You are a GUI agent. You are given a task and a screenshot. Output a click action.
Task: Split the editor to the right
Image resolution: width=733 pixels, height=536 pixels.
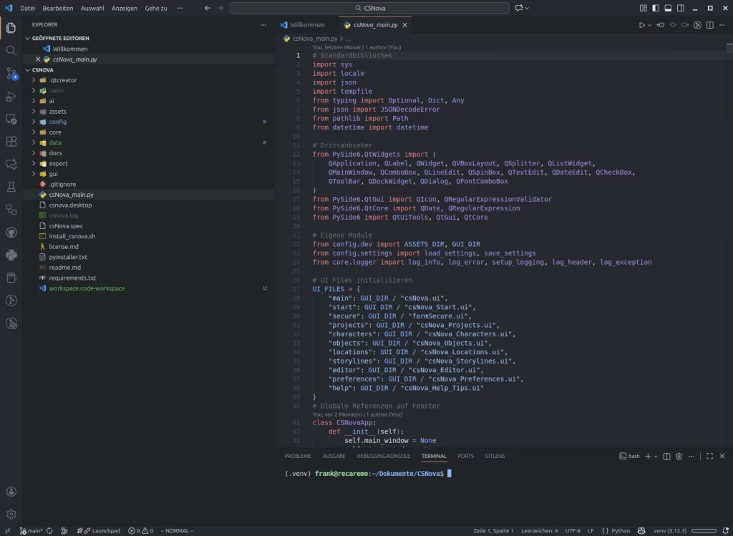pos(710,24)
